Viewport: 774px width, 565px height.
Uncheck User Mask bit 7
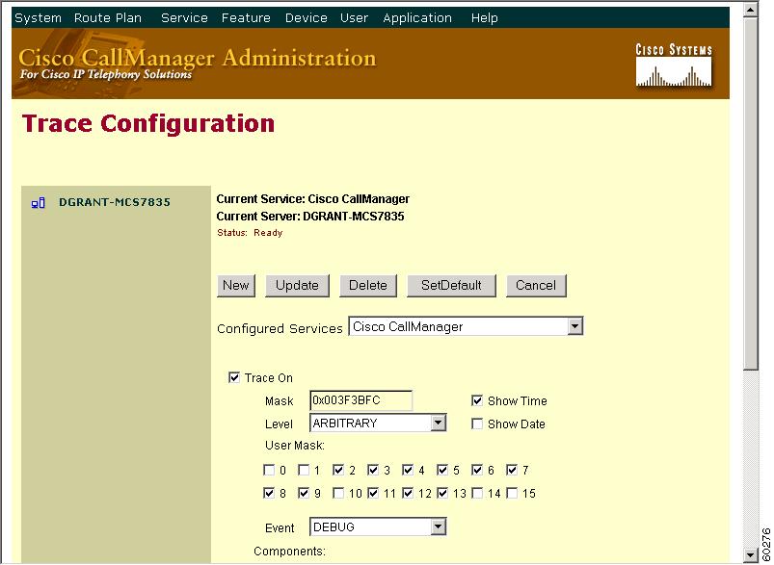(512, 470)
